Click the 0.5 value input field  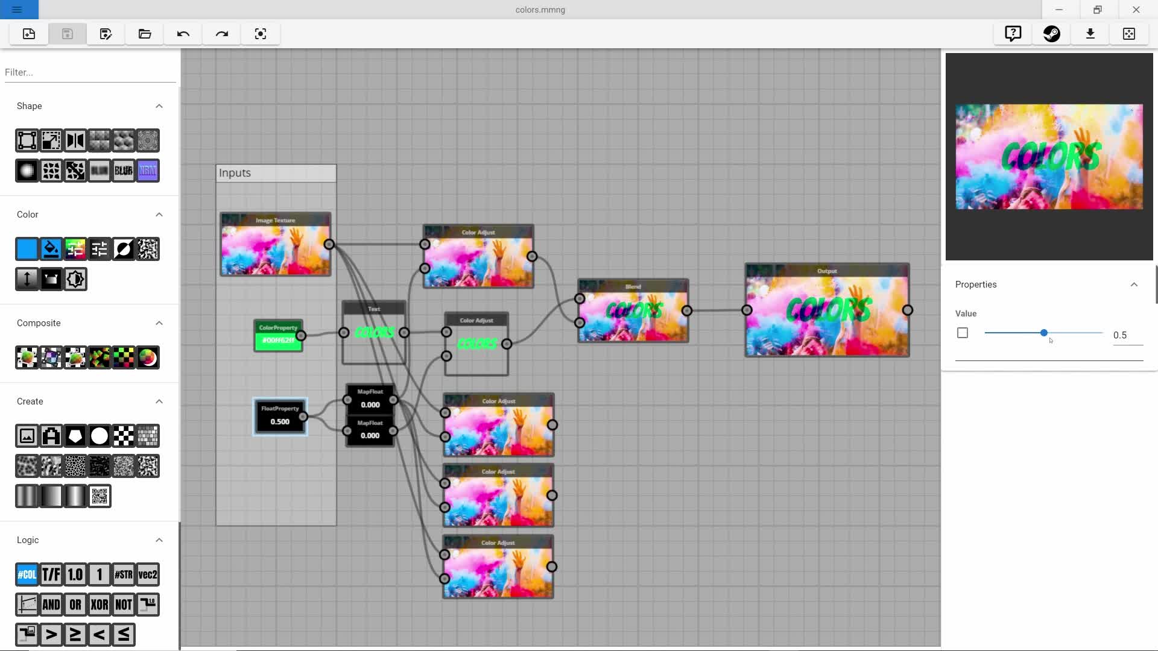coord(1128,335)
